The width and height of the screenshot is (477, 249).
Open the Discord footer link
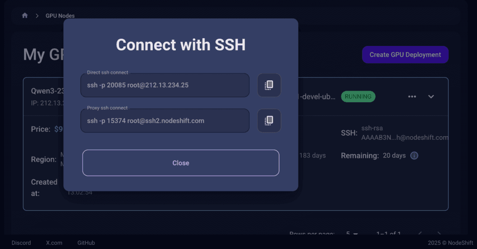tap(21, 242)
